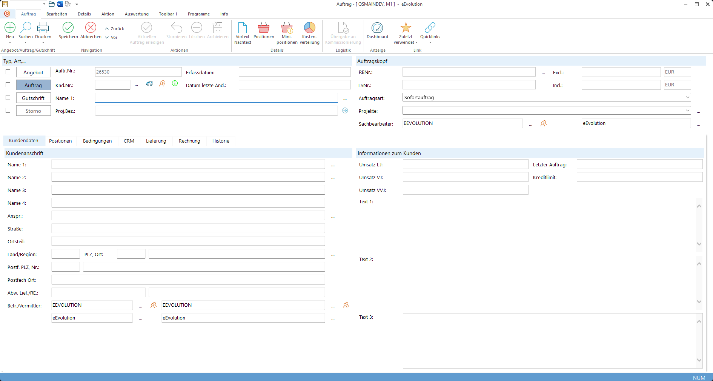Open the Suchen search tool
The image size is (713, 381).
[26, 30]
